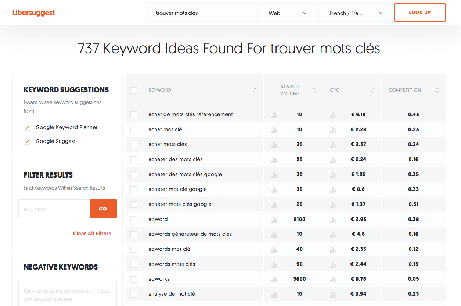461x306 pixels.
Task: Click the LOOK UP button
Action: [x=420, y=13]
